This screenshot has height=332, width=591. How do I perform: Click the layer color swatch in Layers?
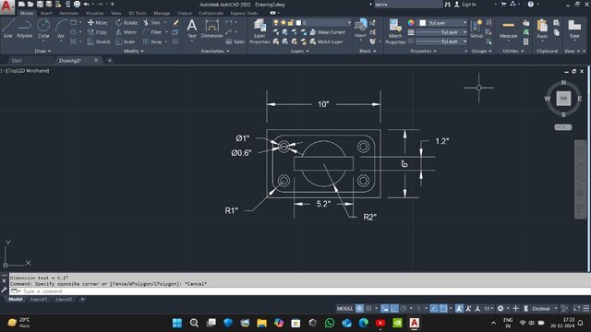298,22
